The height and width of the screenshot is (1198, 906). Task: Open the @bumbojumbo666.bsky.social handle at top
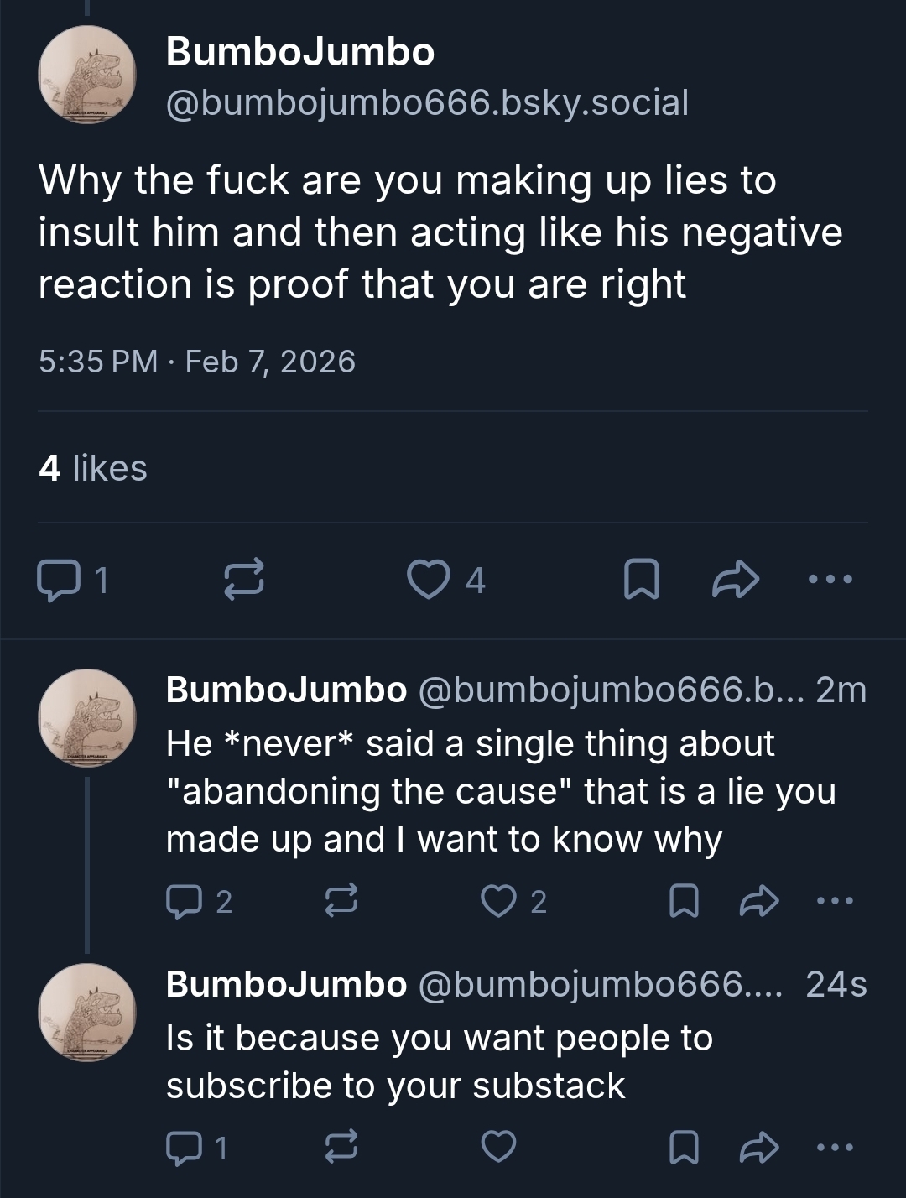427,102
